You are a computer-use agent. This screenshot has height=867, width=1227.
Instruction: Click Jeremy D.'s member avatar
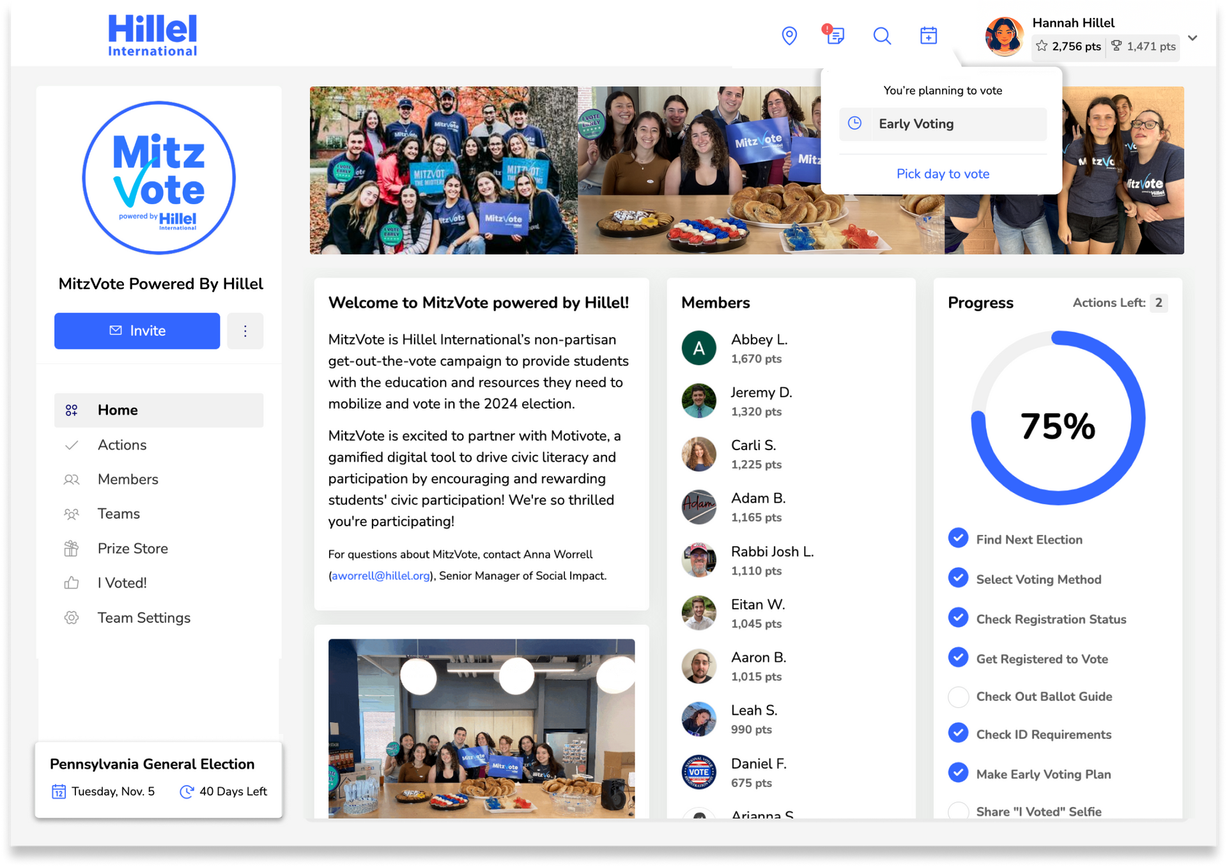(699, 401)
